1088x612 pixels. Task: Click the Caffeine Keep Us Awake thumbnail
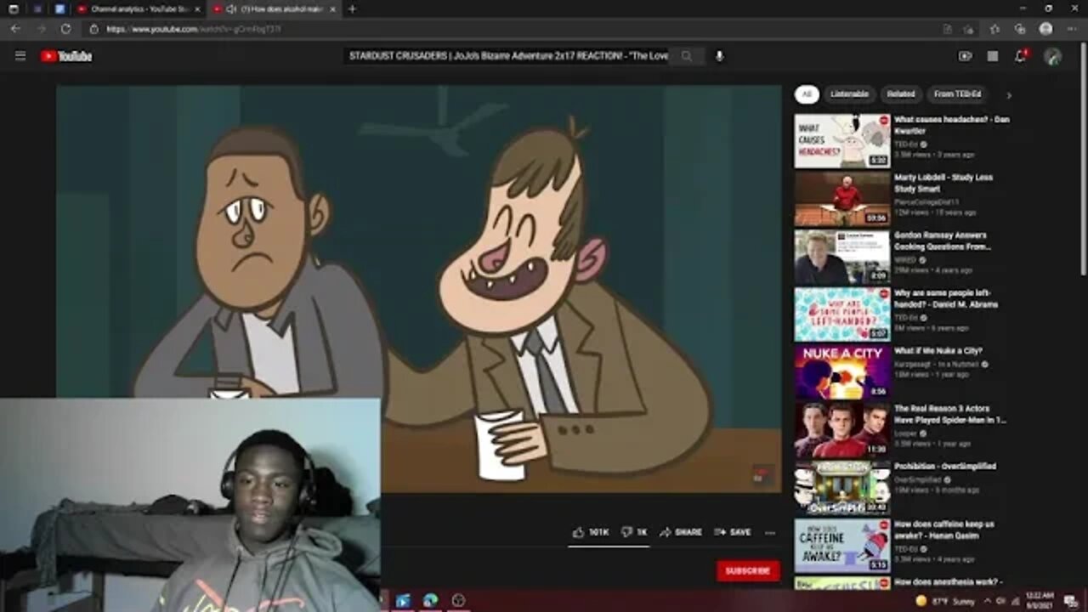[842, 546]
